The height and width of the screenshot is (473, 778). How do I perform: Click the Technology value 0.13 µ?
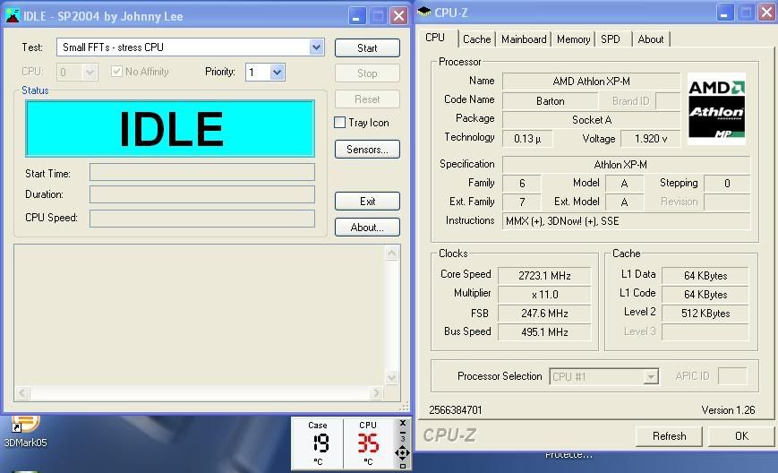coord(527,139)
